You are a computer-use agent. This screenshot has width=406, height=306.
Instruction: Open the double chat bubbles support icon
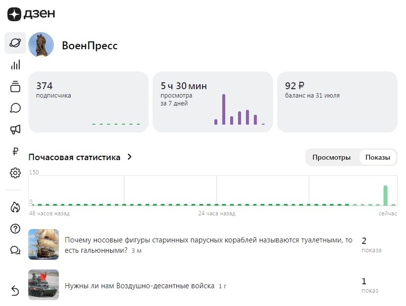pyautogui.click(x=15, y=250)
